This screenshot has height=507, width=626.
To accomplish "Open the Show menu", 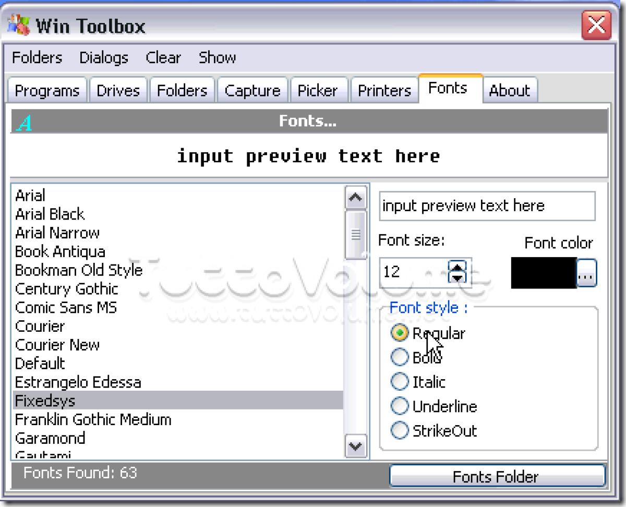I will coord(217,57).
